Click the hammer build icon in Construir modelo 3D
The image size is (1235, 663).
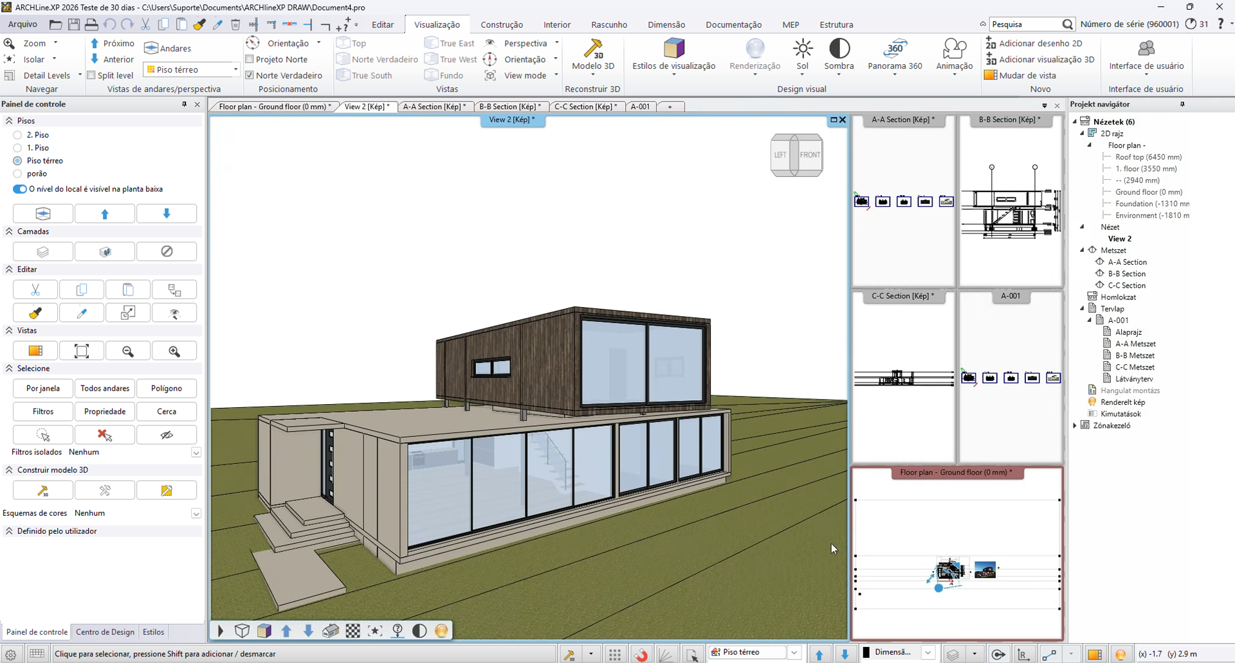click(43, 491)
